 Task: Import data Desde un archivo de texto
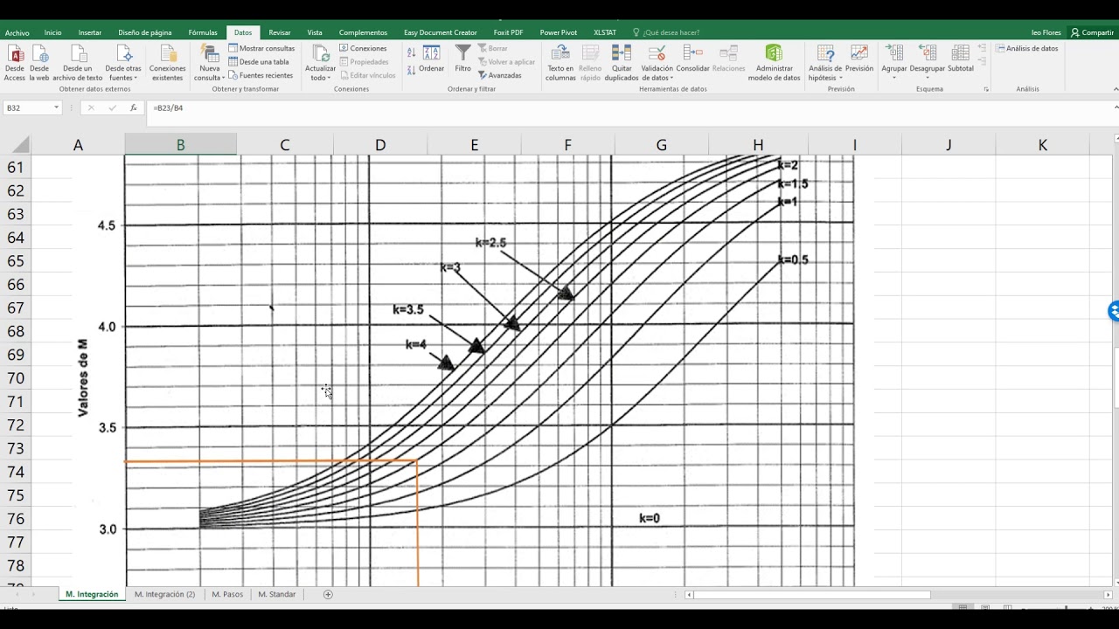coord(78,62)
